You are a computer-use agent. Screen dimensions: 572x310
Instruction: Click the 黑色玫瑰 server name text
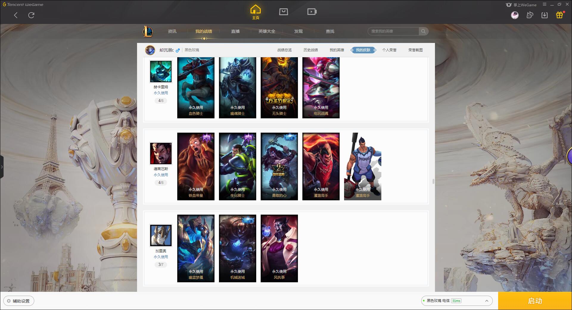pos(192,50)
